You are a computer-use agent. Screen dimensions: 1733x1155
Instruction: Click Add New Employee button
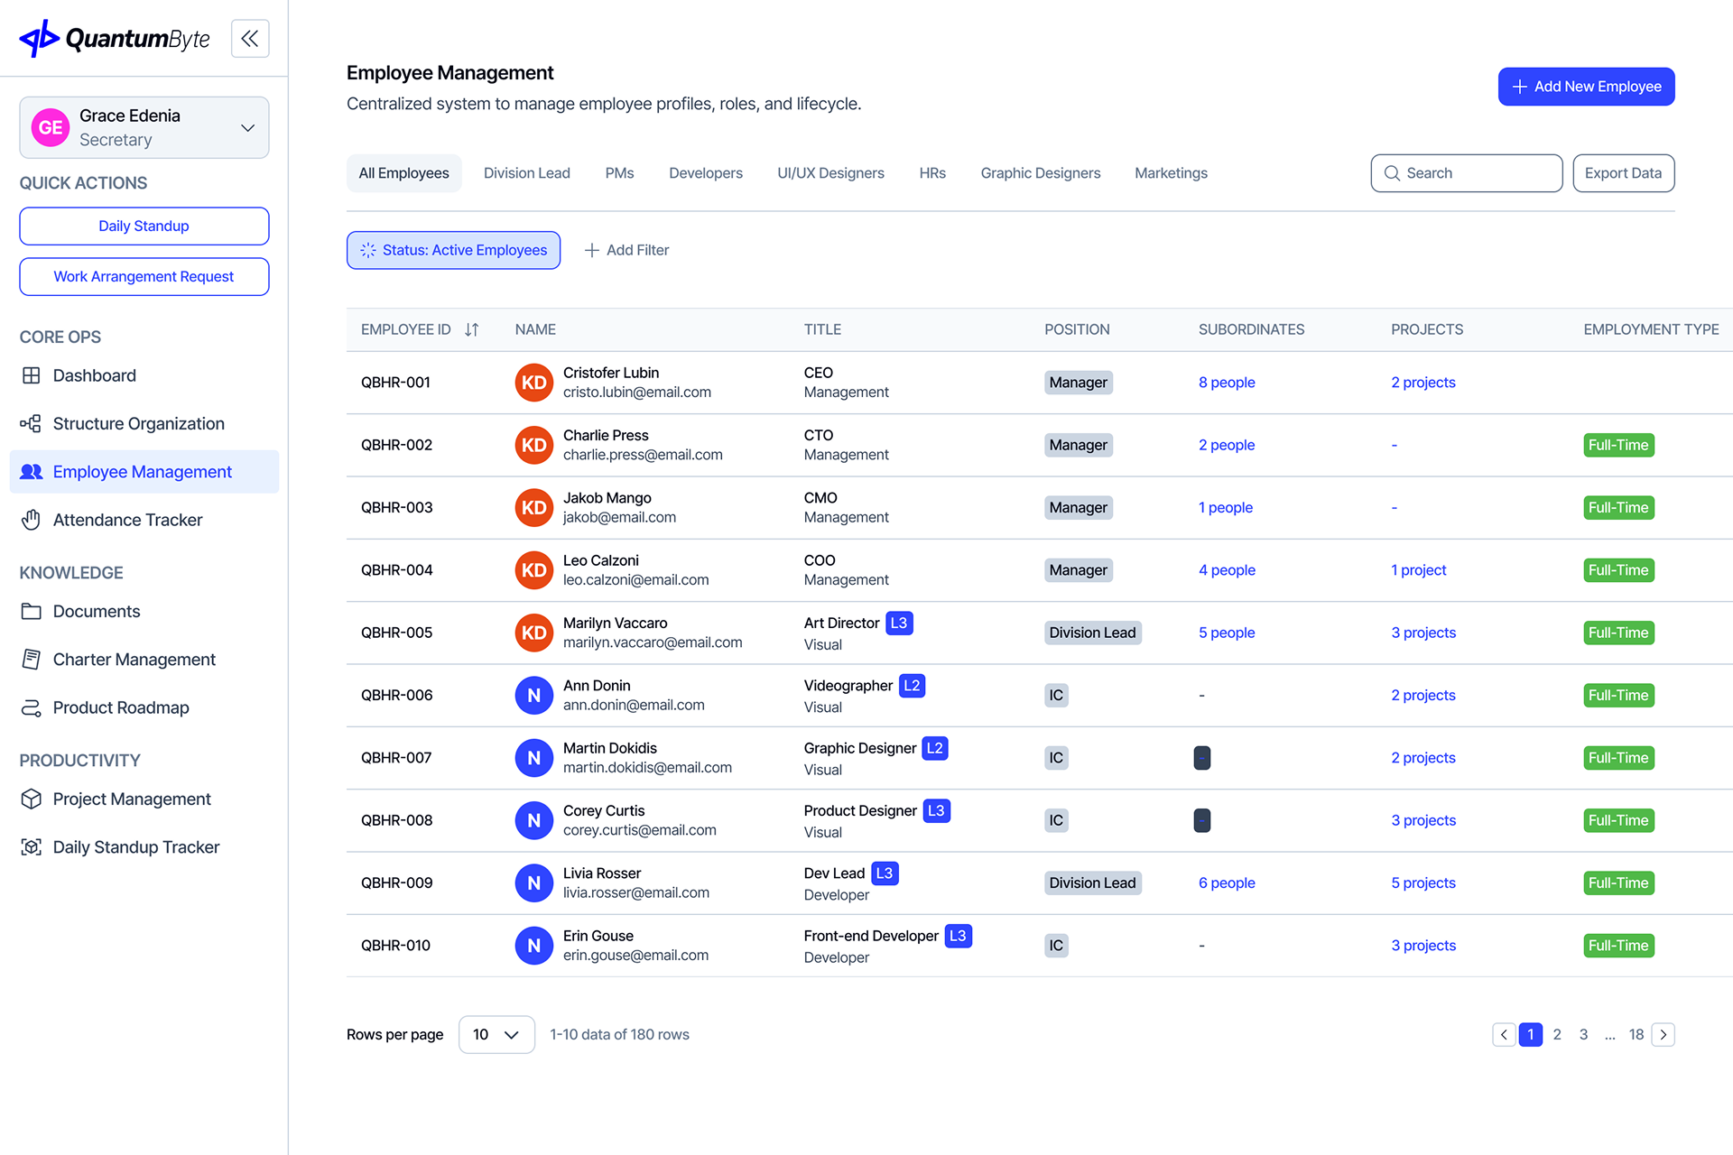tap(1586, 87)
